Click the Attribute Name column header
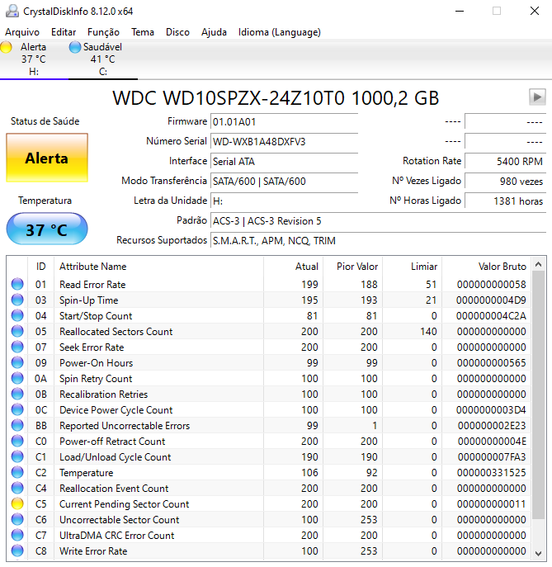This screenshot has height=567, width=552. 158,267
